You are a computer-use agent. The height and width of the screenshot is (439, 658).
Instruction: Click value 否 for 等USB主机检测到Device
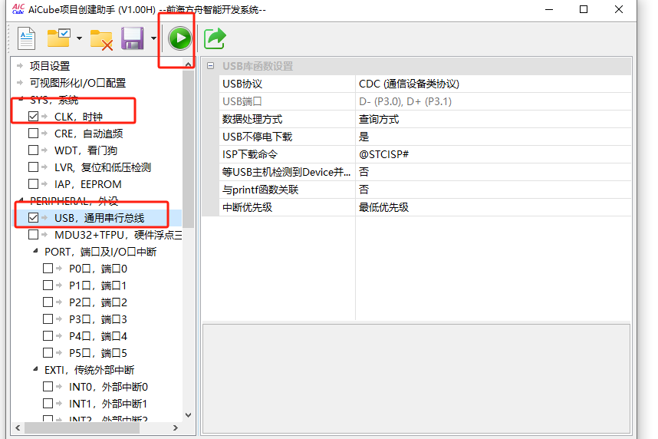493,172
